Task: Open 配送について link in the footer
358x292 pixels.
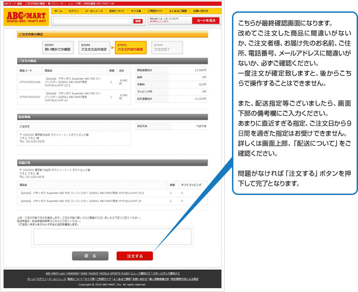Action: [x=75, y=279]
